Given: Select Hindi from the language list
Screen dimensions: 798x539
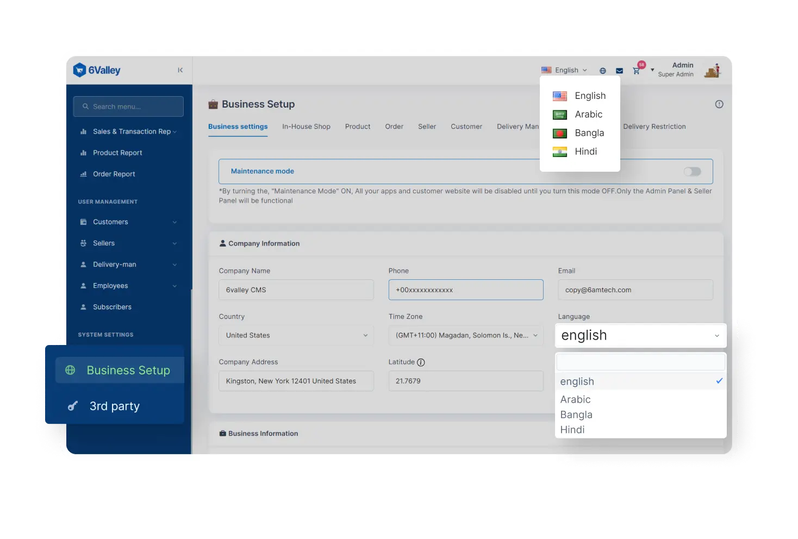Looking at the screenshot, I should pos(585,151).
